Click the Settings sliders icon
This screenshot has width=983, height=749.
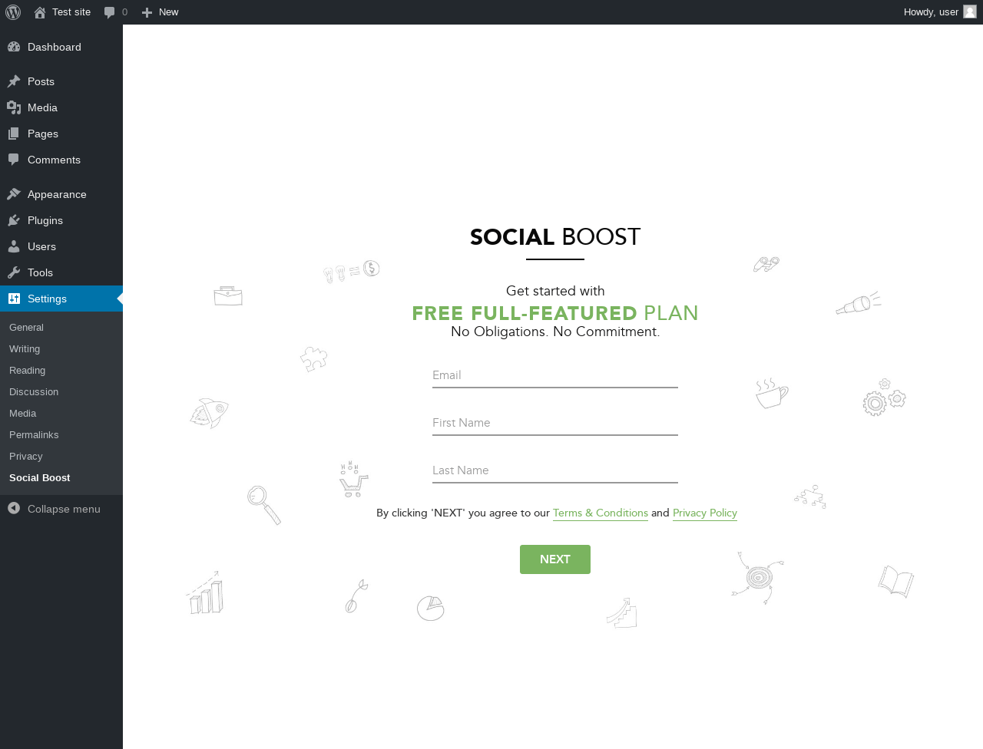coord(14,299)
